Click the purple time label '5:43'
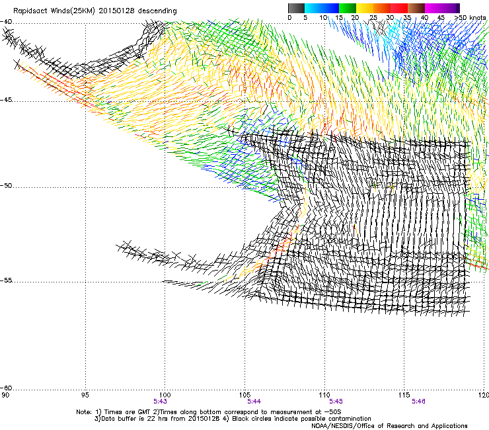 (161, 402)
